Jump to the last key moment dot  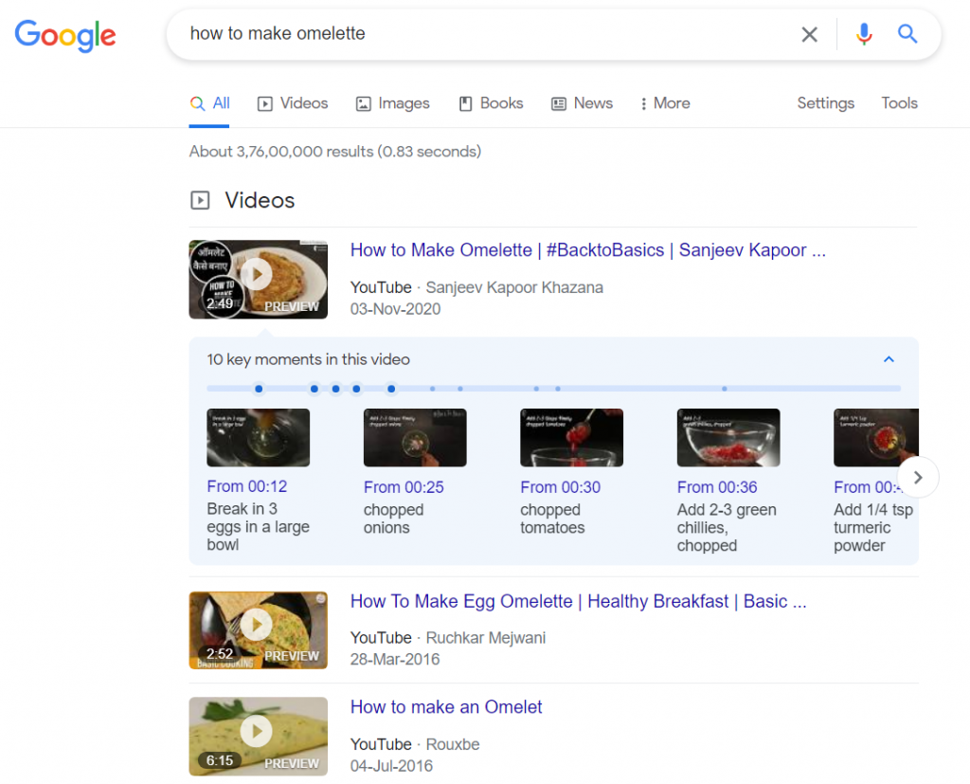click(725, 389)
